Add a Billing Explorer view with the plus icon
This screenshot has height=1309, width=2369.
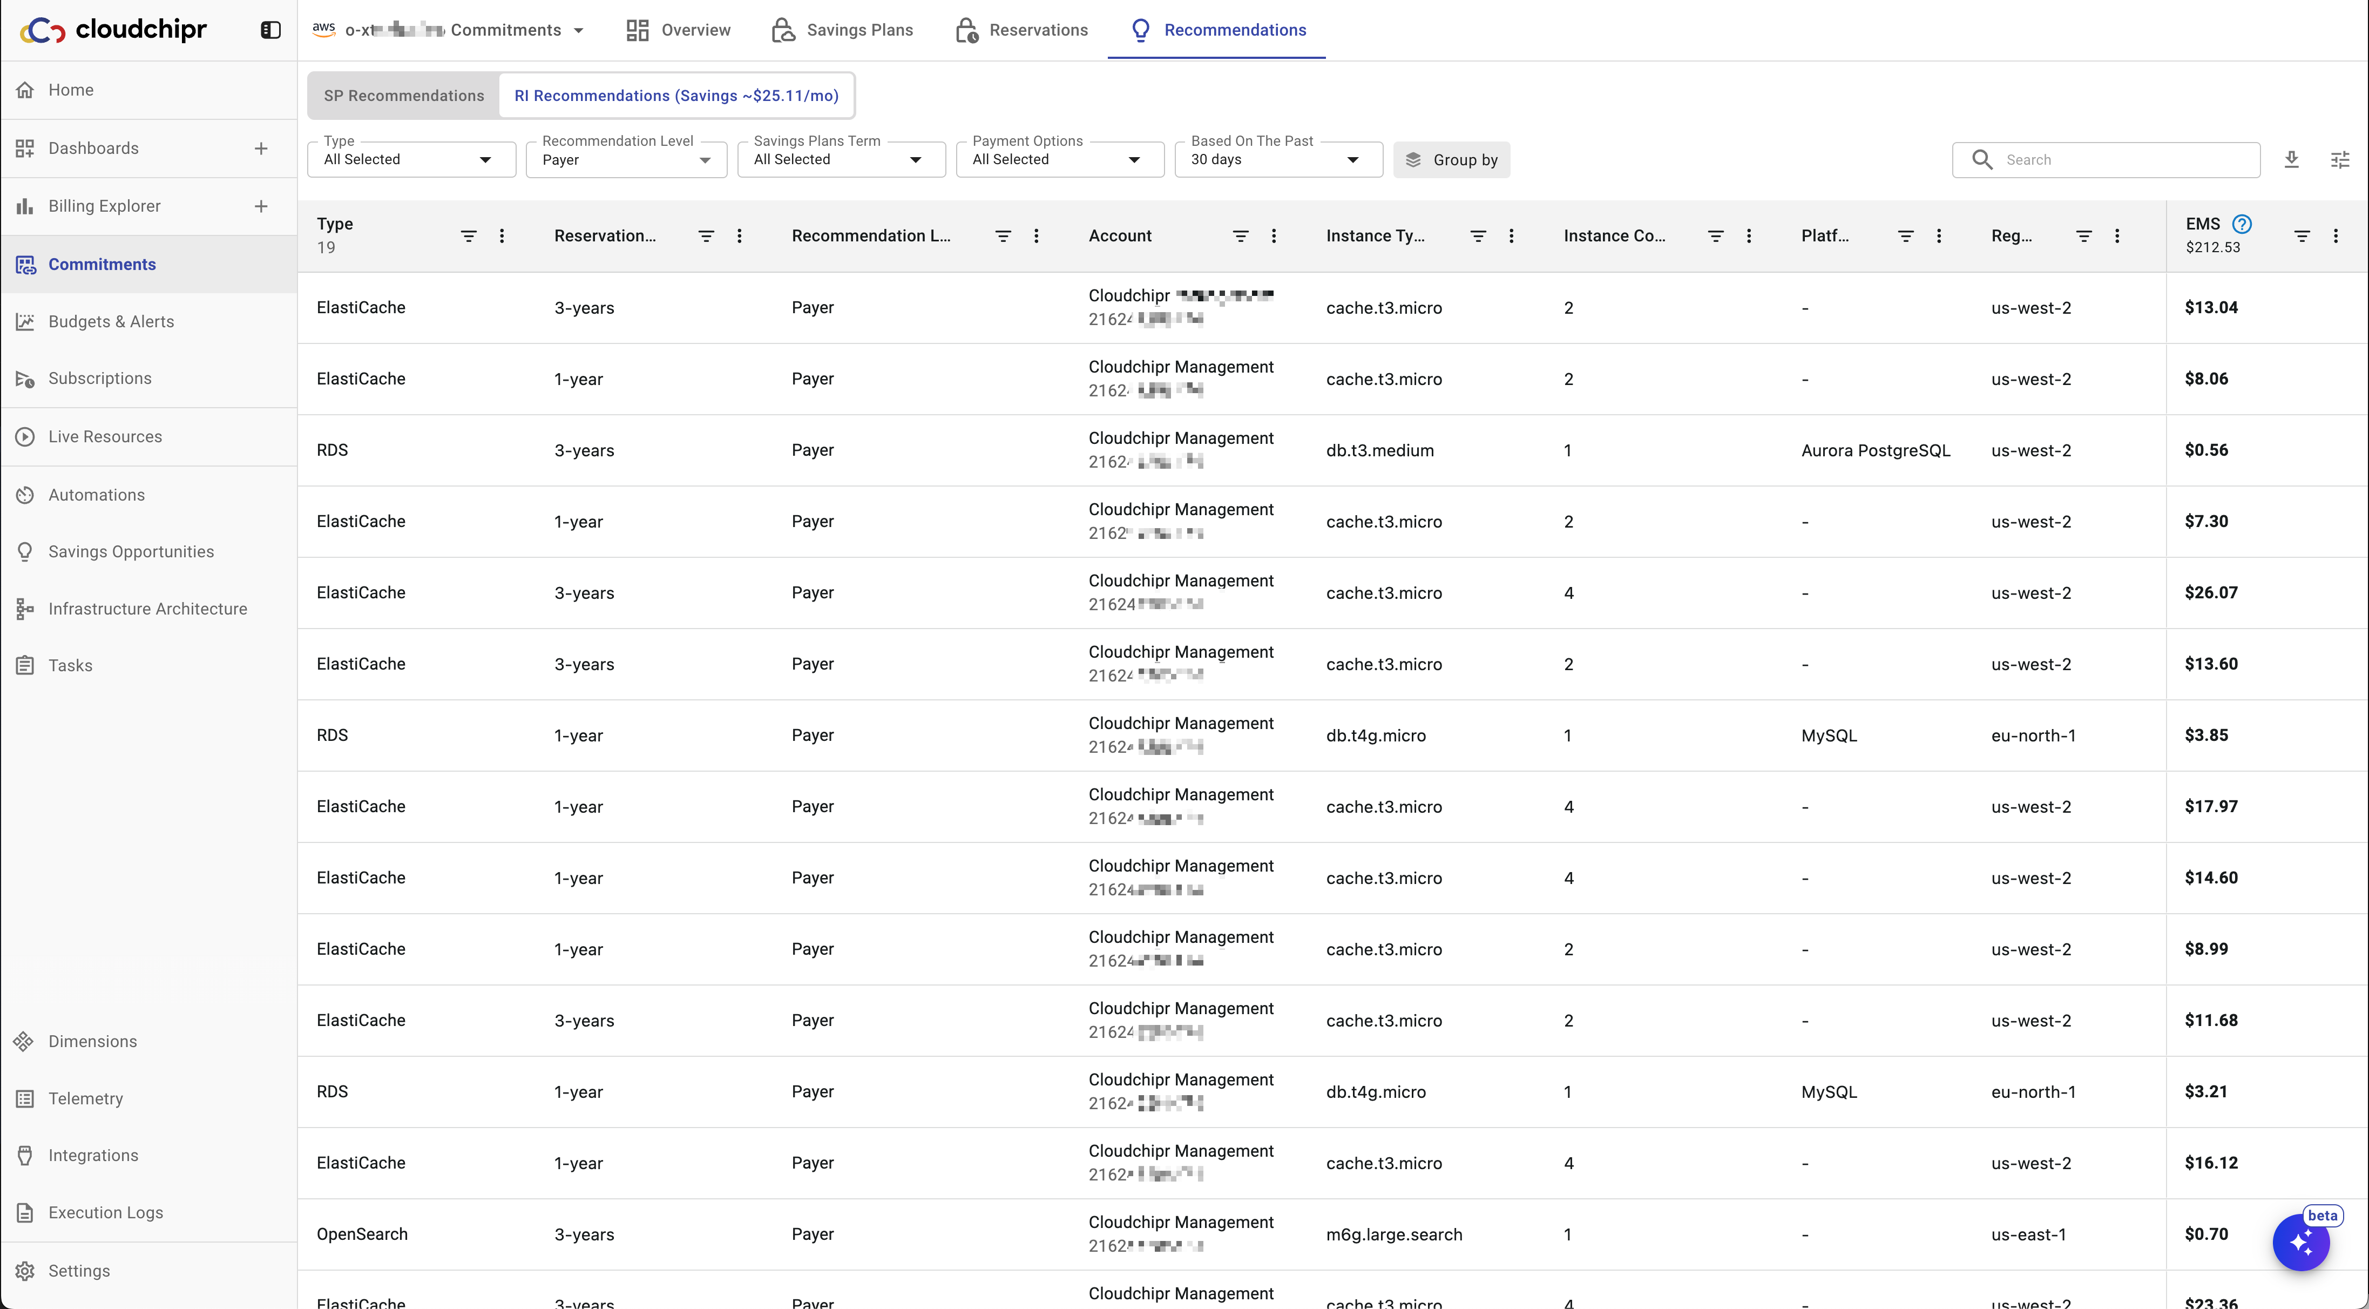point(261,206)
